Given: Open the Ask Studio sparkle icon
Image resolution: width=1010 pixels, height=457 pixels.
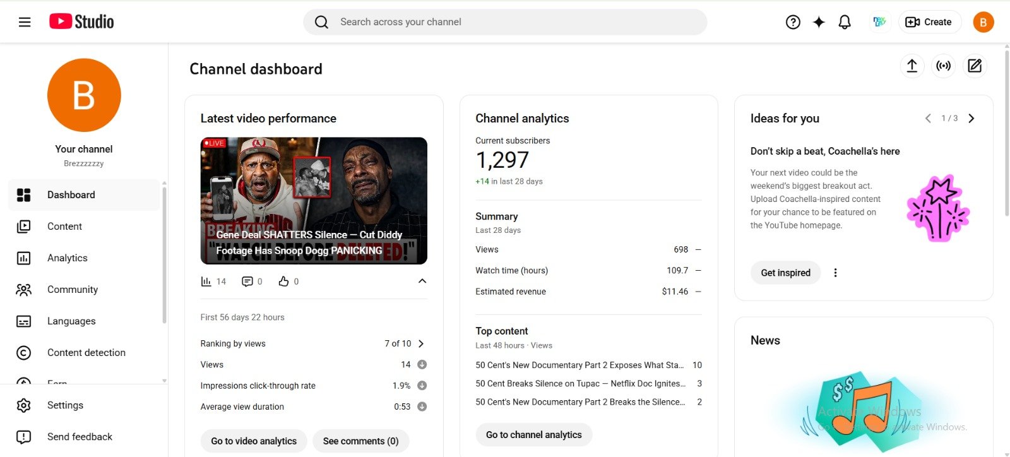Looking at the screenshot, I should (x=819, y=22).
